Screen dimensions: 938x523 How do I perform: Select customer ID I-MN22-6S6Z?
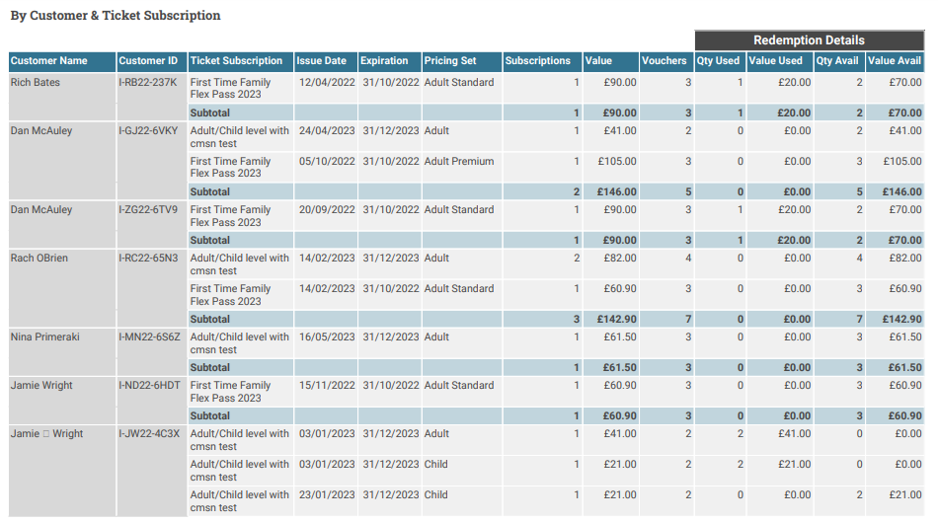point(149,337)
